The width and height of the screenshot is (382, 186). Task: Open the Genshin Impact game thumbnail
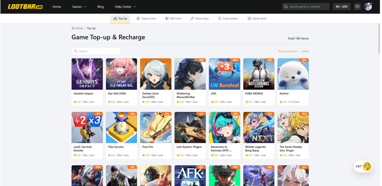click(87, 74)
